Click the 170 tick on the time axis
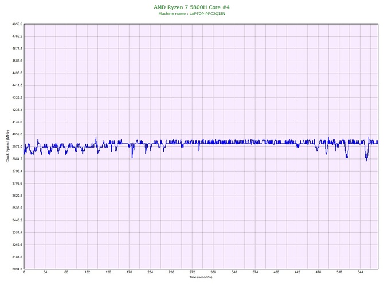The image size is (384, 287). coord(130,272)
